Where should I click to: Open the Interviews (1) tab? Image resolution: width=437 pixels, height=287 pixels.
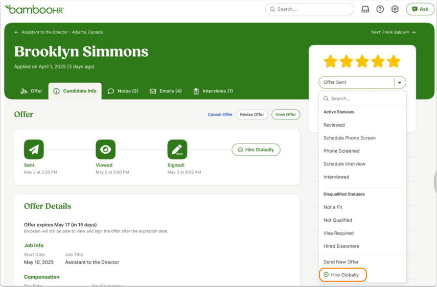[x=213, y=91]
